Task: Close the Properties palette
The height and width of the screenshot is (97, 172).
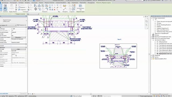Action: click(26, 16)
